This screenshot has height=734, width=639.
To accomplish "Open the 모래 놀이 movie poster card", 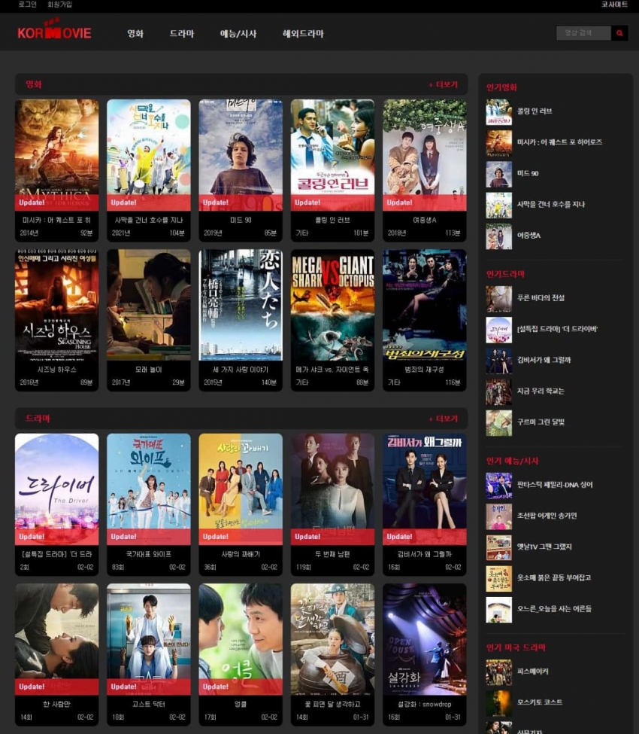I will pyautogui.click(x=149, y=320).
